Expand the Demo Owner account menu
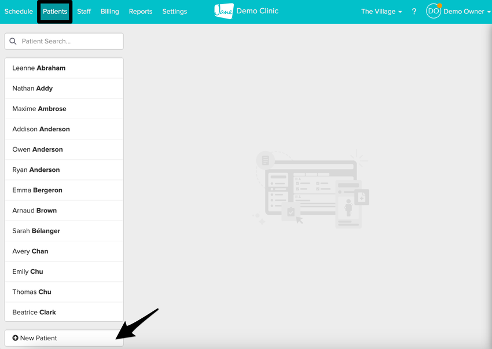Viewport: 492px width, 349px height. tap(467, 12)
